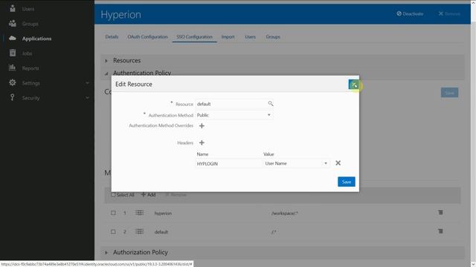The height and width of the screenshot is (267, 476).
Task: Select the SSO Configuration tab
Action: [194, 36]
